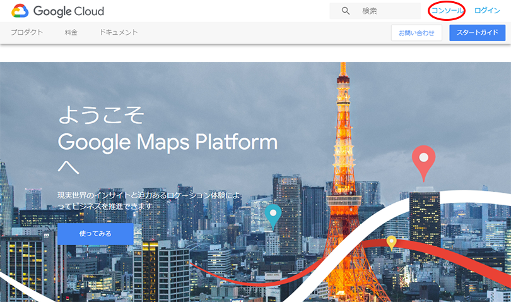
Task: Click the search magnifier icon
Action: click(346, 11)
